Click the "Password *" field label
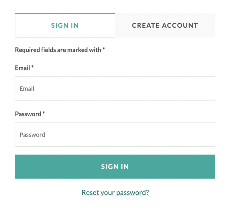This screenshot has height=213, width=231. 28,114
